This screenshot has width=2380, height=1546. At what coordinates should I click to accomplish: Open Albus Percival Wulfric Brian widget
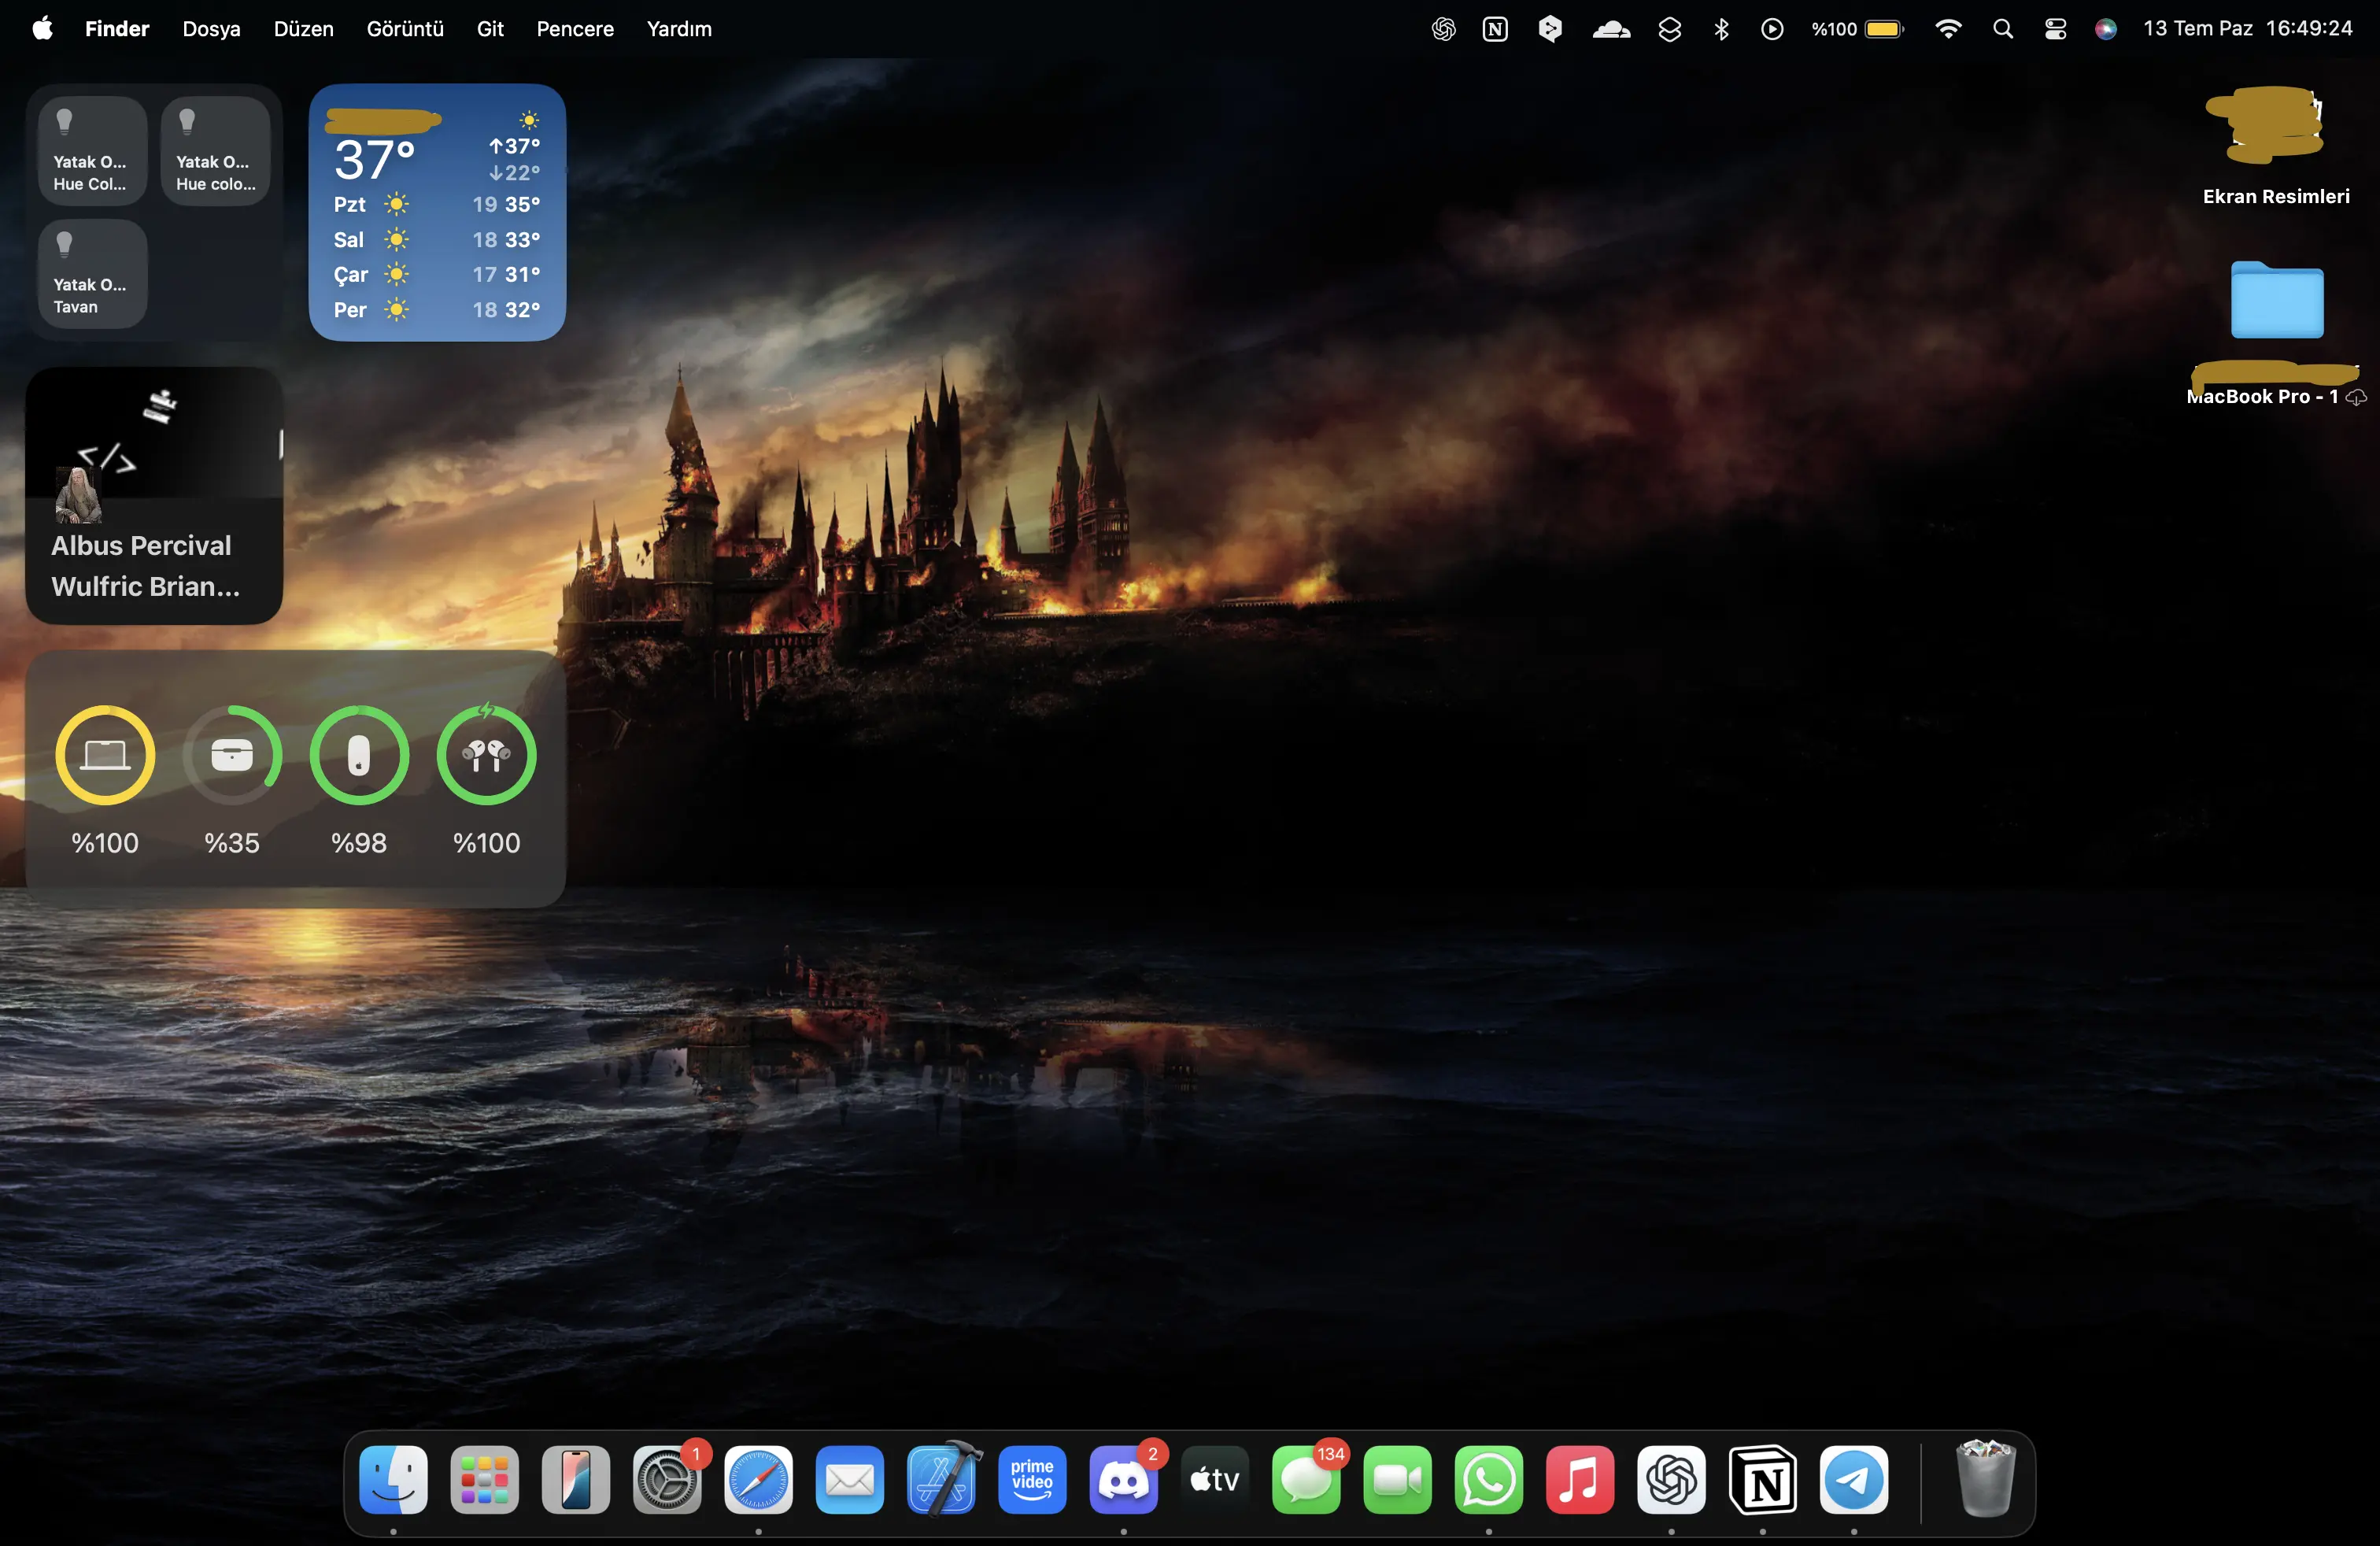pyautogui.click(x=154, y=495)
